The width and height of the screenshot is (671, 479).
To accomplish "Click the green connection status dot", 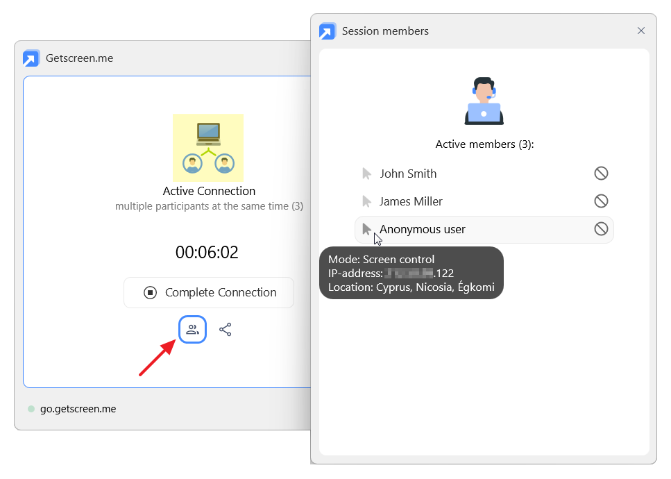I will (x=31, y=409).
